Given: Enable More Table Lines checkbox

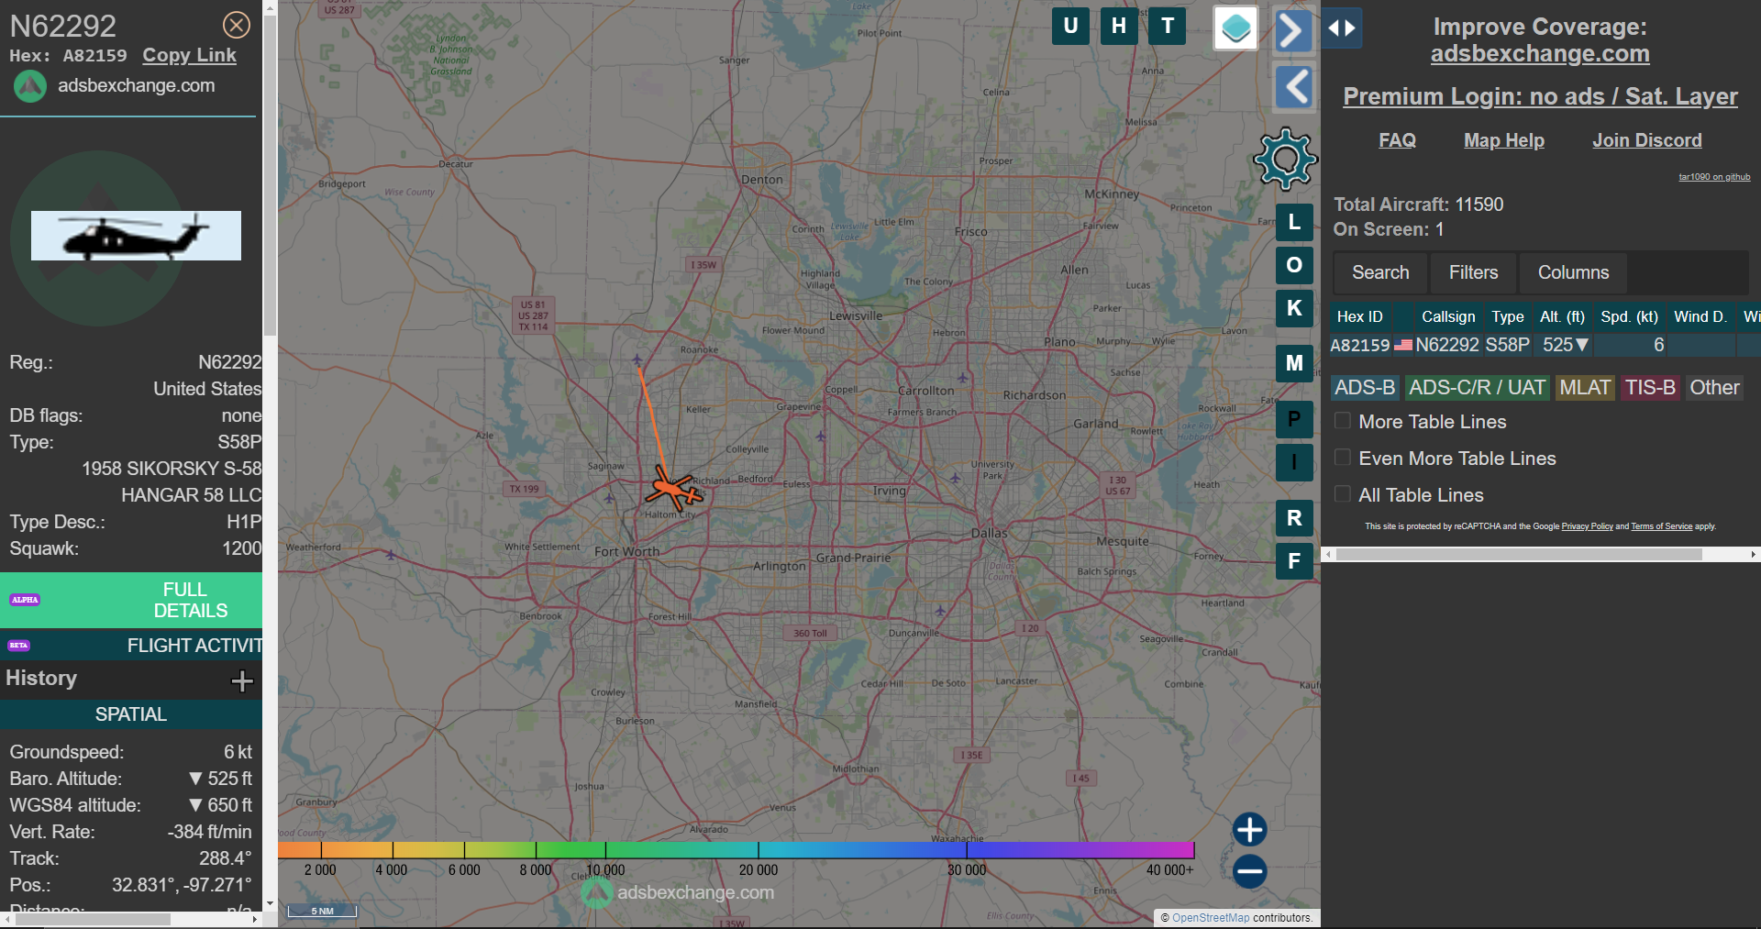Looking at the screenshot, I should [x=1343, y=421].
